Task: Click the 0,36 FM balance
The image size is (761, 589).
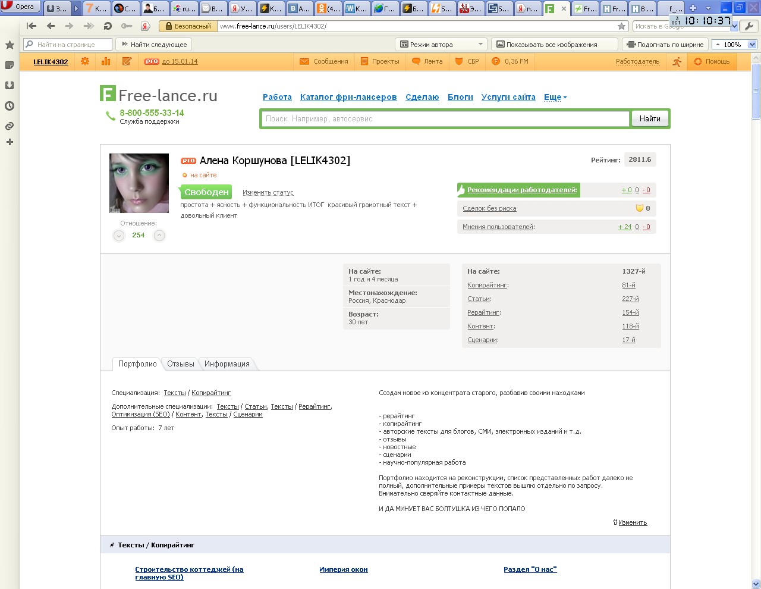Action: [510, 61]
